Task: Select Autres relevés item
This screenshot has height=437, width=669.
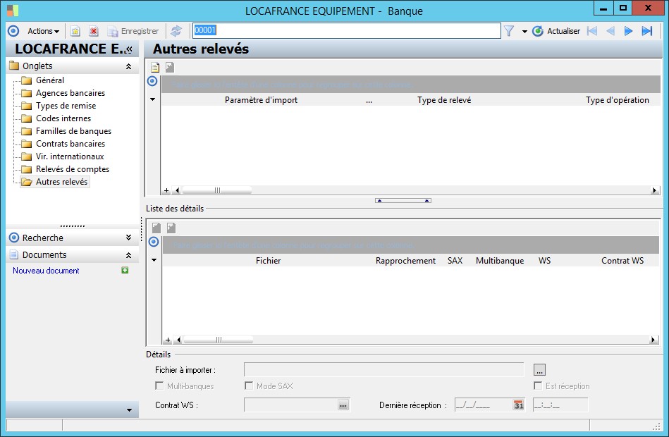Action: tap(61, 182)
